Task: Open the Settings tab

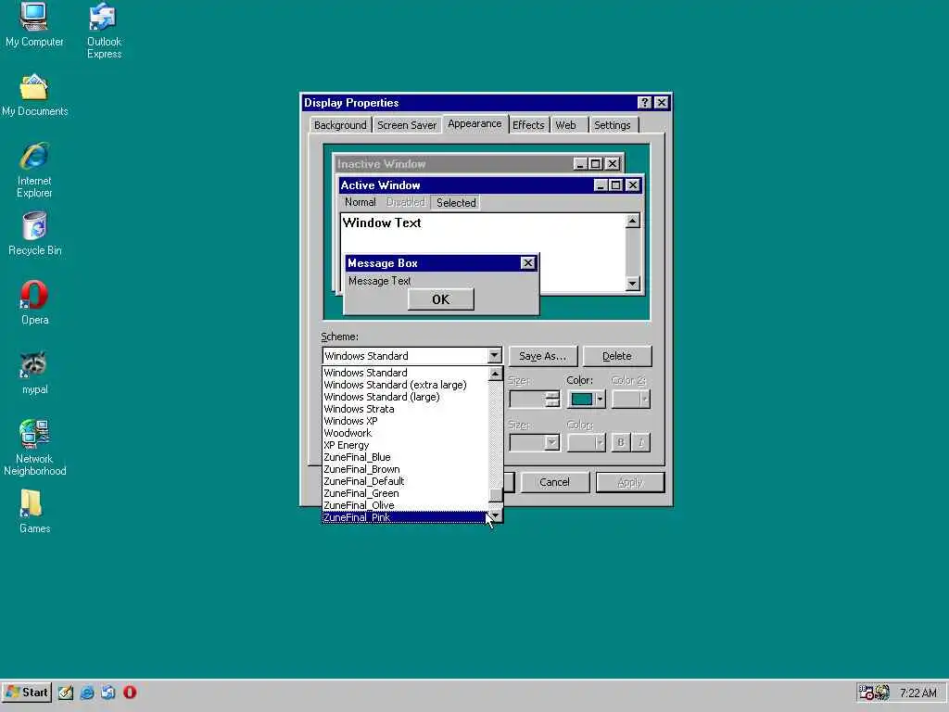Action: click(612, 125)
